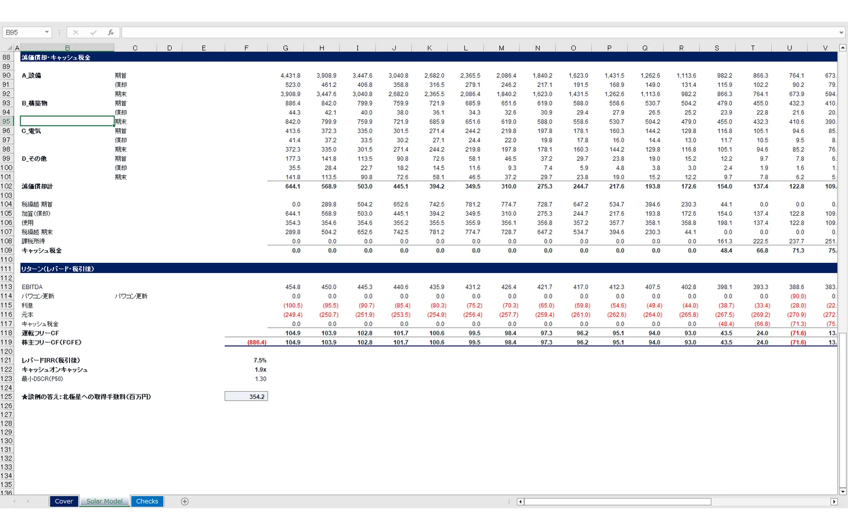
Task: Click the Name Box showing B95
Action: click(x=23, y=32)
